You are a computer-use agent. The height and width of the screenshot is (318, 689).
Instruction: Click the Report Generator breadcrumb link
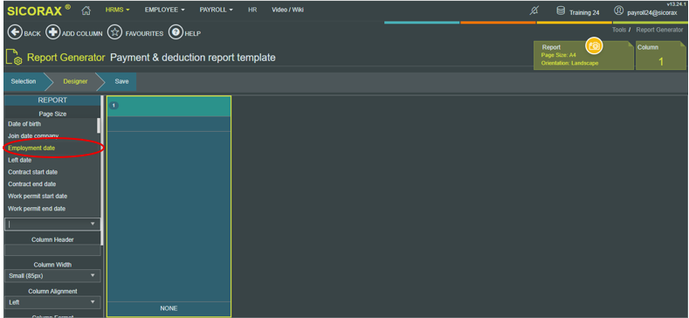pyautogui.click(x=659, y=30)
